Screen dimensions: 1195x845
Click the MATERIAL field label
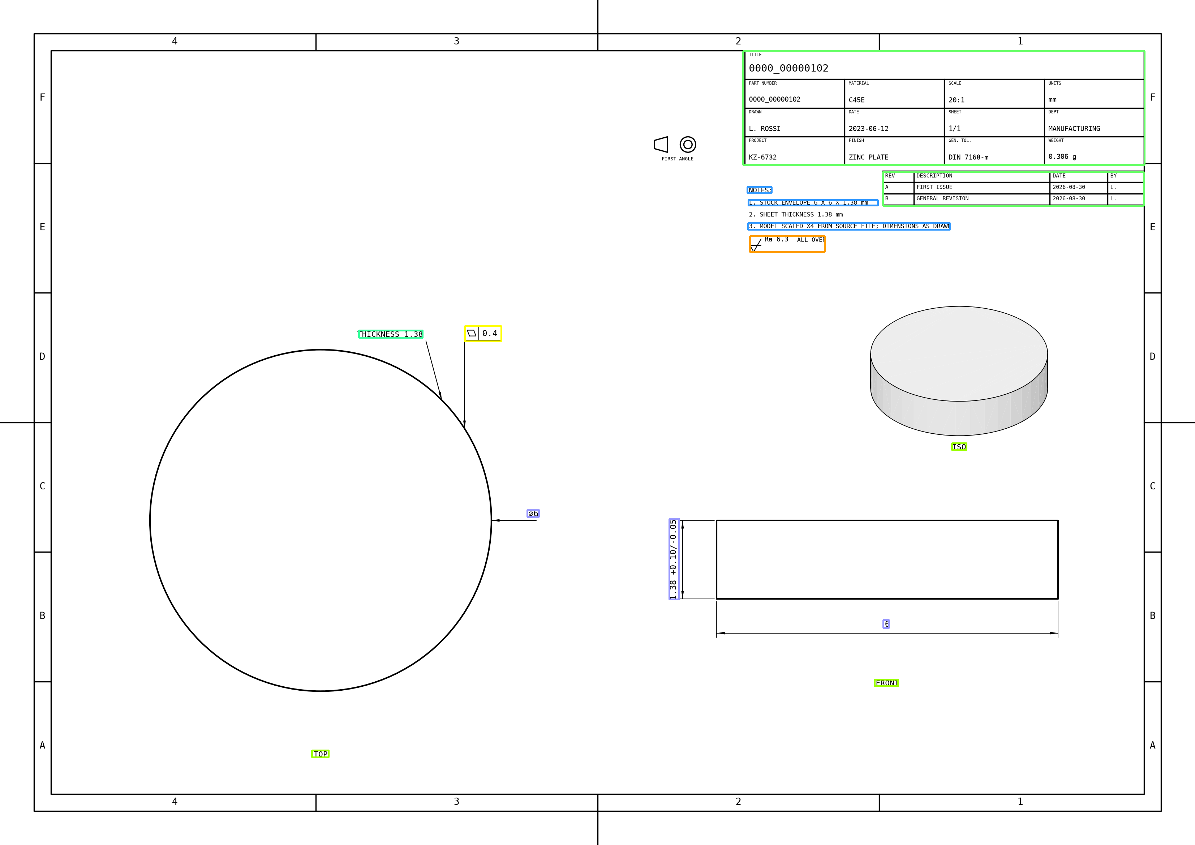tap(858, 83)
